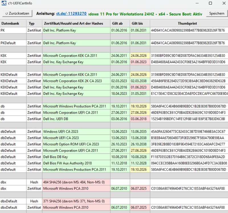Select the Dell Inc. UEFI DB cell
Image resolution: width=228 pixels, height=213 pixels.
click(x=76, y=119)
